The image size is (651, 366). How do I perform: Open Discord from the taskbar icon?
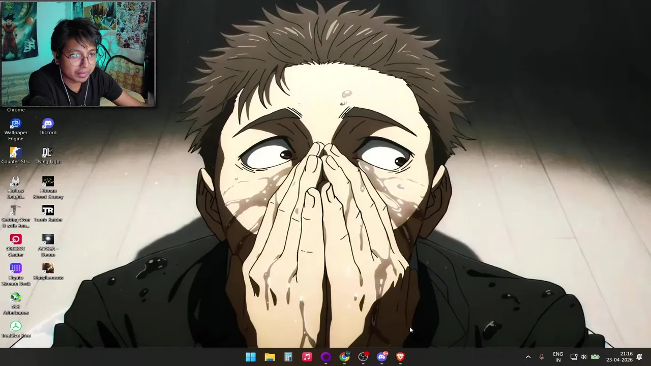tap(382, 357)
